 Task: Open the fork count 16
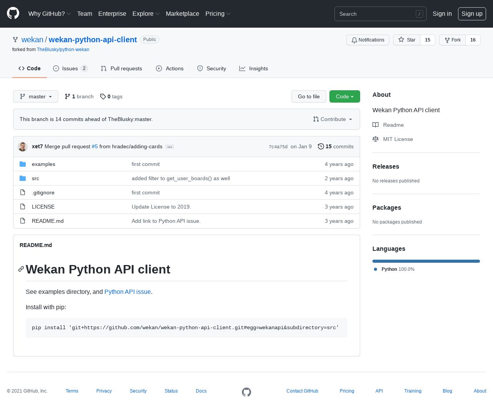pos(473,40)
